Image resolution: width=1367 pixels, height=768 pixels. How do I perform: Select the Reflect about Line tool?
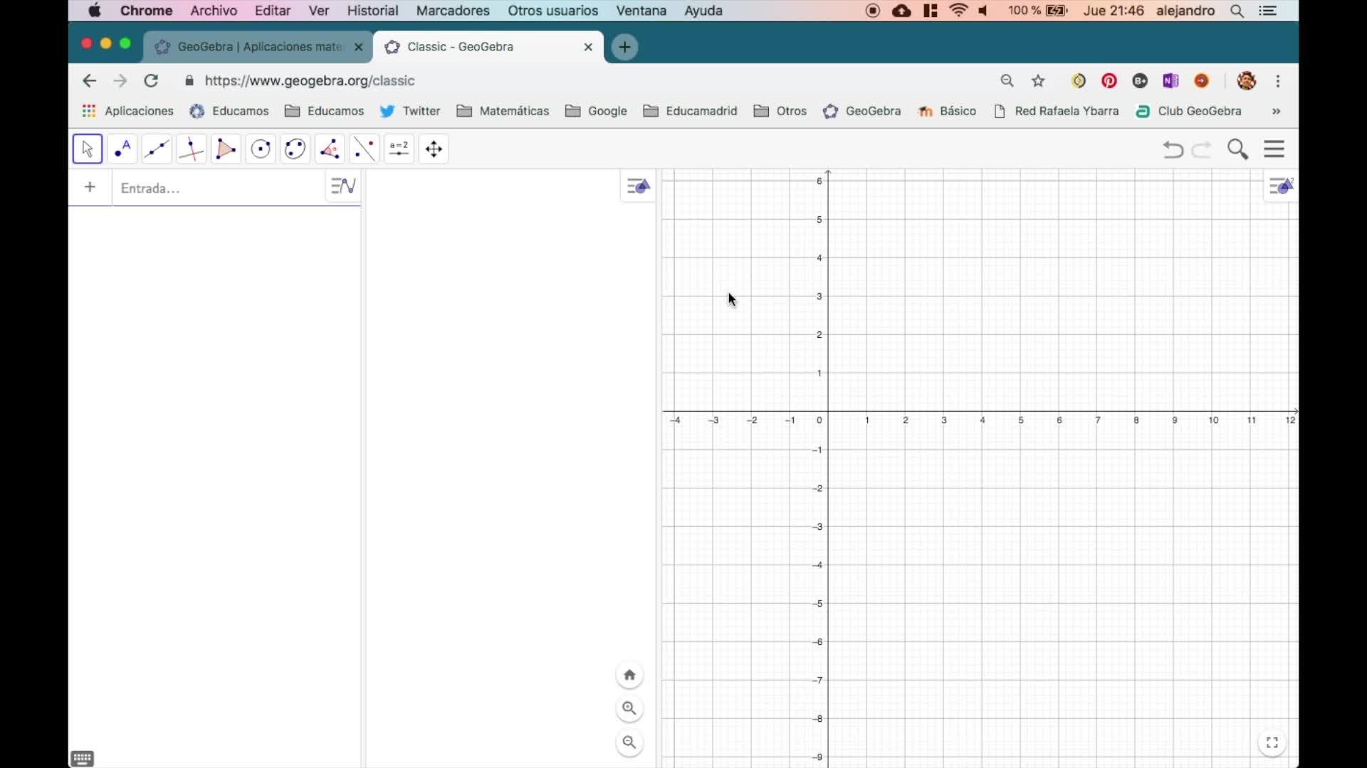click(x=365, y=149)
